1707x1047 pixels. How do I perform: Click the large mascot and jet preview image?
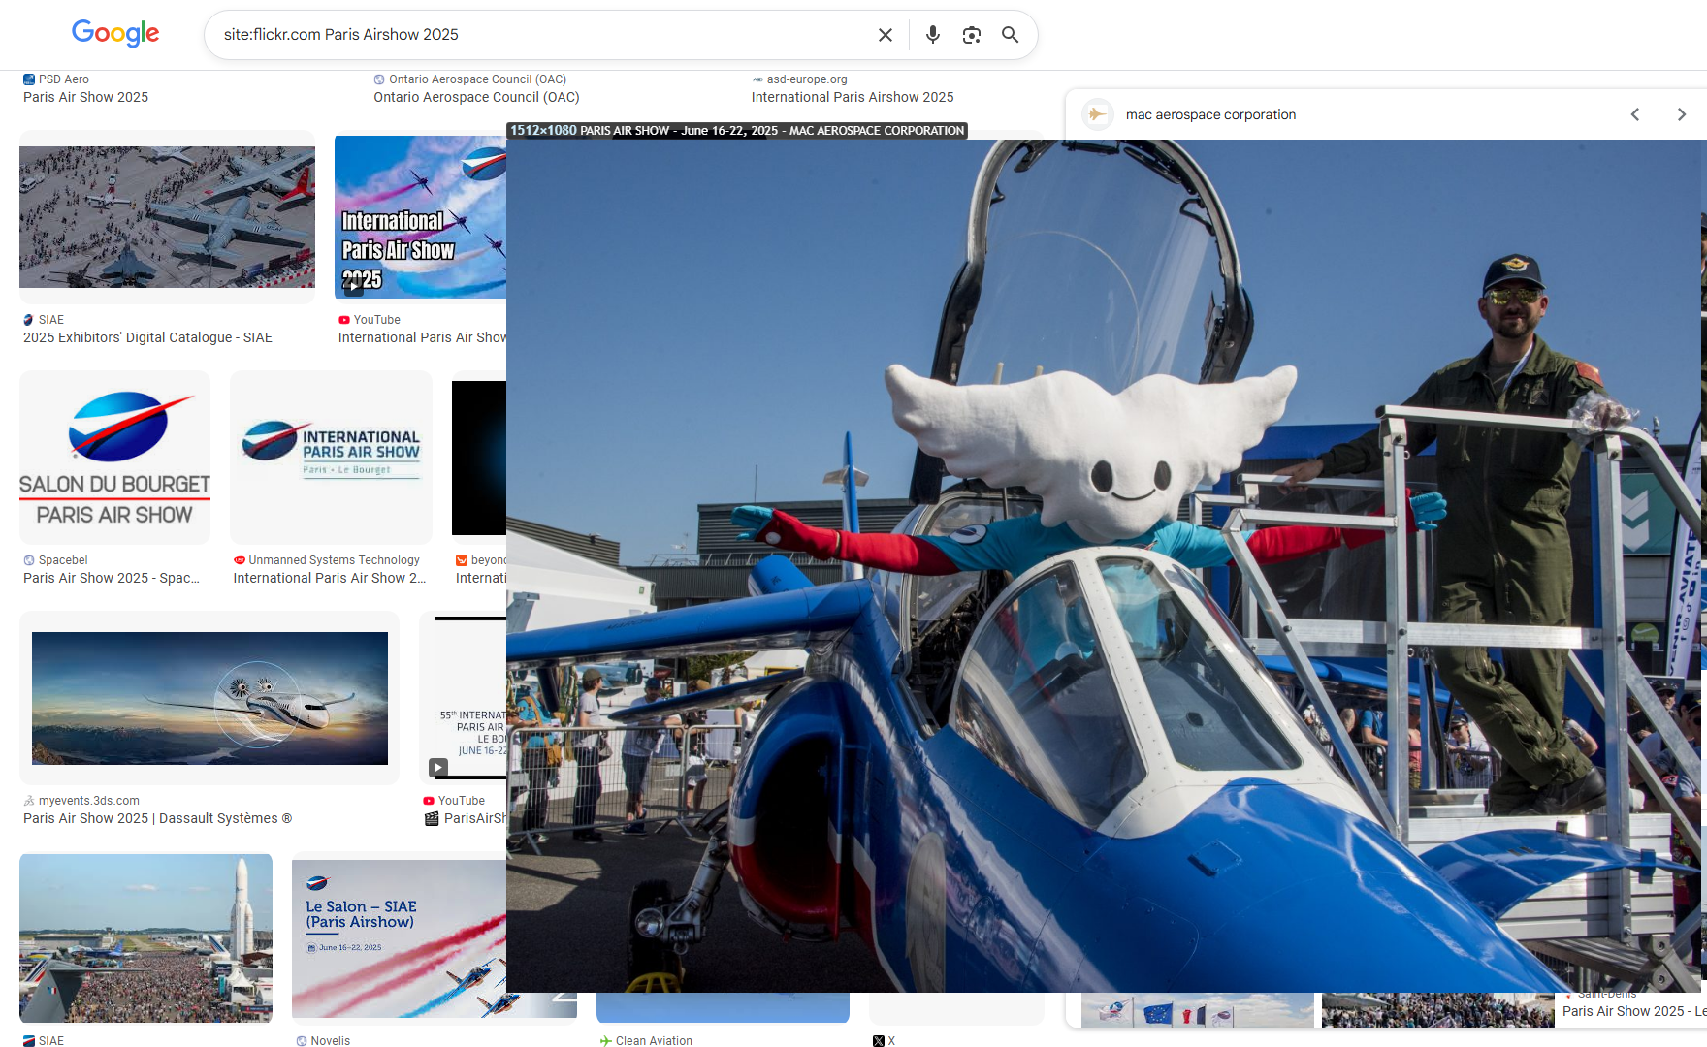1106,566
